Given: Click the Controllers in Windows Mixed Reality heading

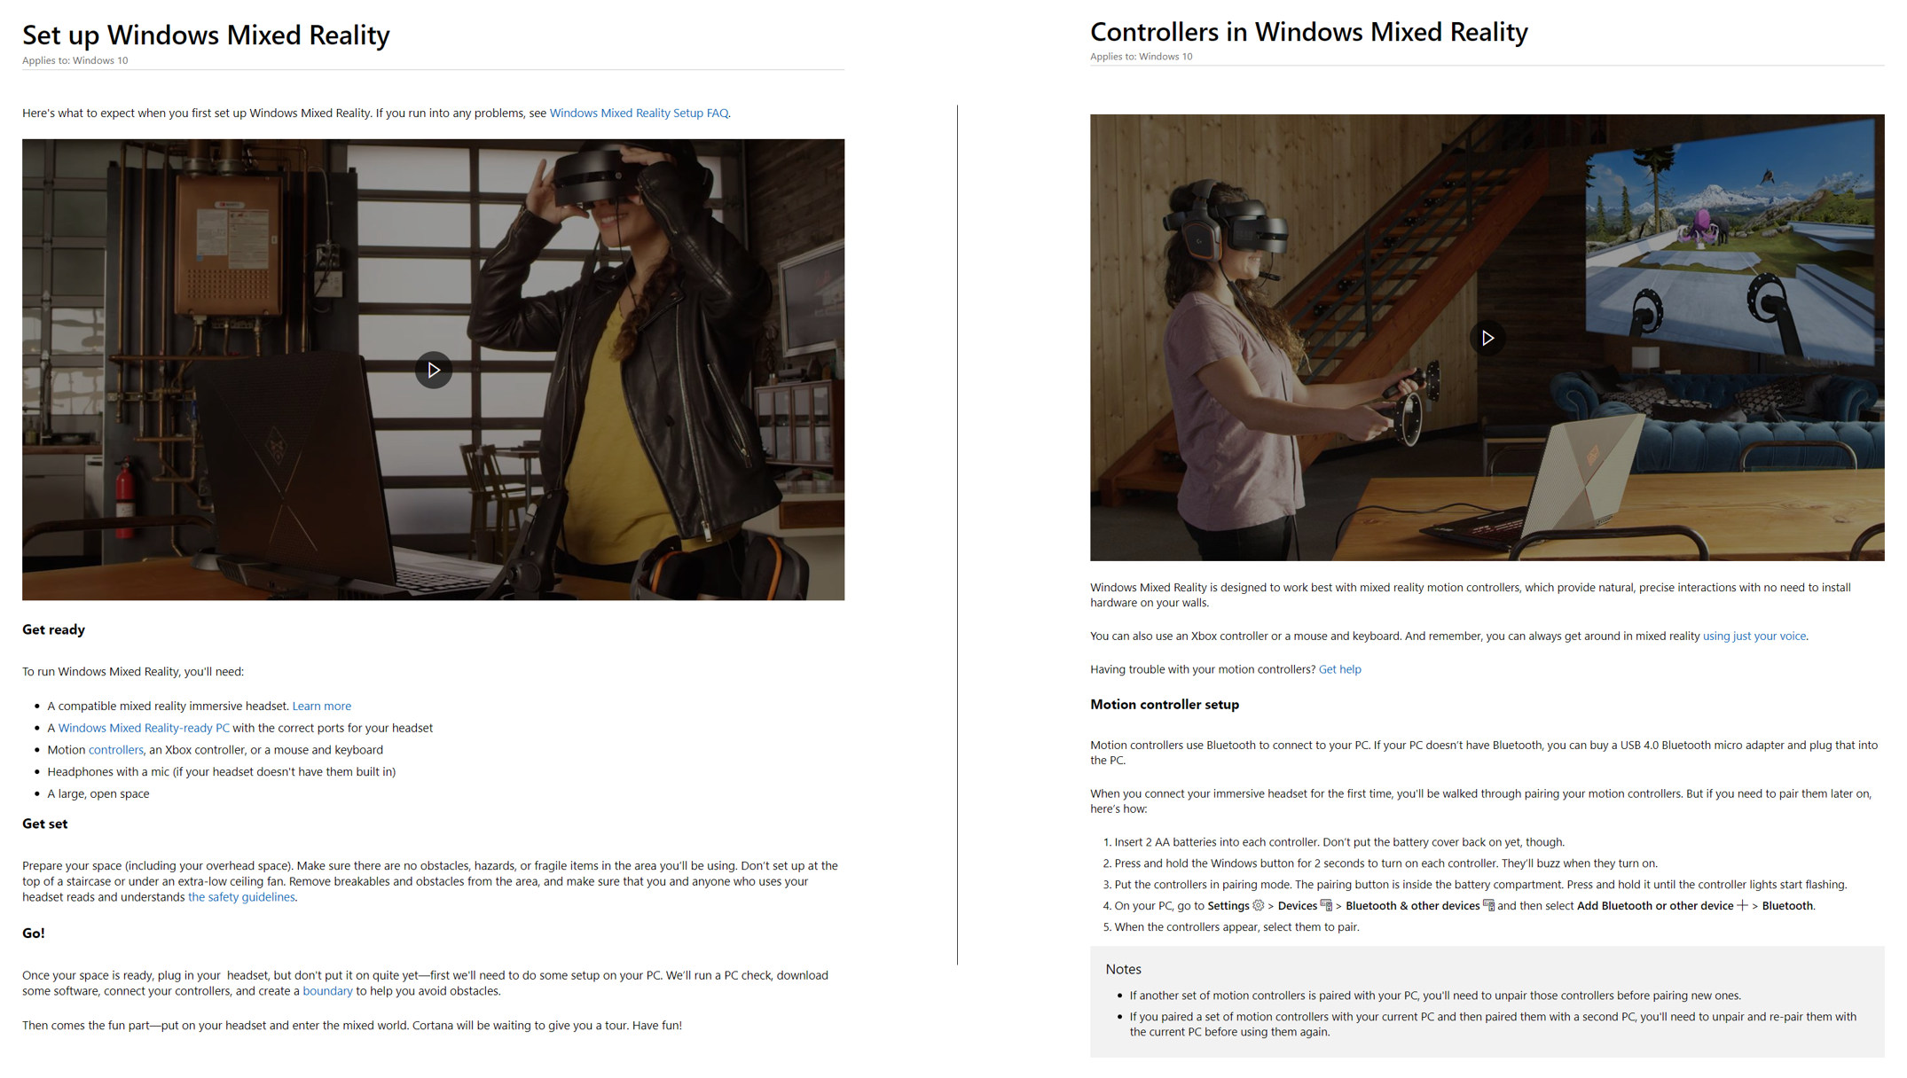Looking at the screenshot, I should click(x=1308, y=32).
